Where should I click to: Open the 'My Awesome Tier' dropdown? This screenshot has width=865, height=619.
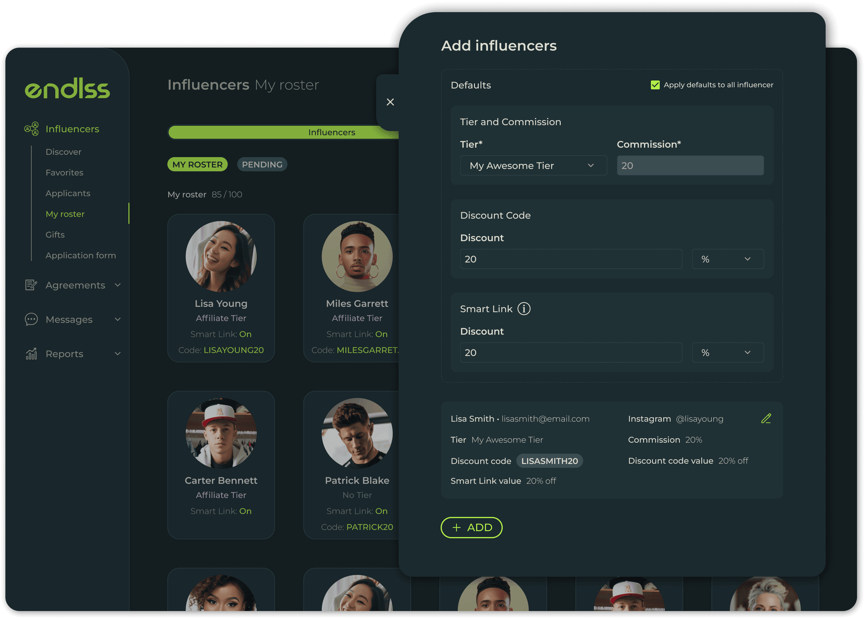point(533,165)
